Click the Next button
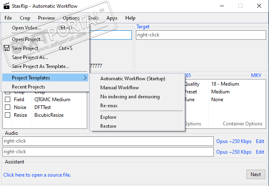Viewport: 269px width, 186px height. click(x=255, y=175)
